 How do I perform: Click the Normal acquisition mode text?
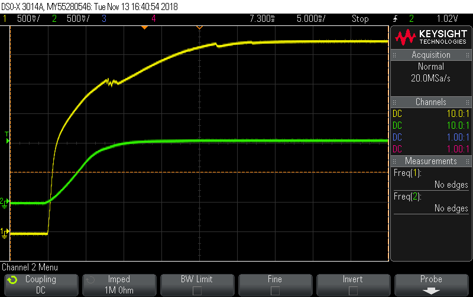click(x=431, y=67)
